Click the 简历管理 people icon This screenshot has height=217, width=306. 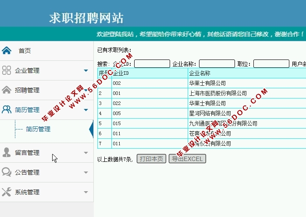(x=7, y=110)
